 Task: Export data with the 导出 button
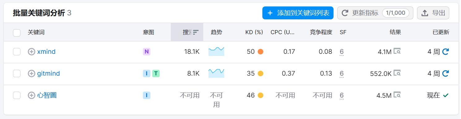pyautogui.click(x=433, y=13)
